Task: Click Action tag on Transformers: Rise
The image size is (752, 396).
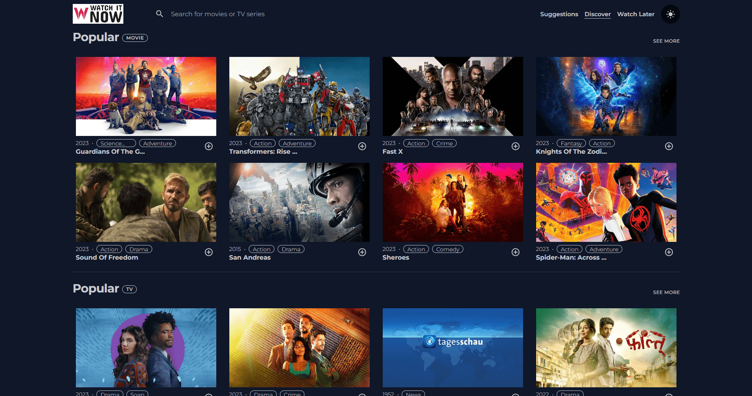Action: (263, 143)
